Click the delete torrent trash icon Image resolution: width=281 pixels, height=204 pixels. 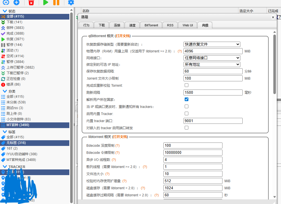point(31,3)
